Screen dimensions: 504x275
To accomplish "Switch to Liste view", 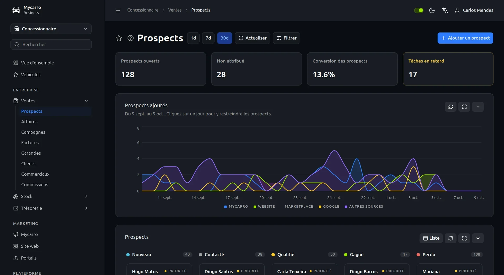I will (431, 238).
